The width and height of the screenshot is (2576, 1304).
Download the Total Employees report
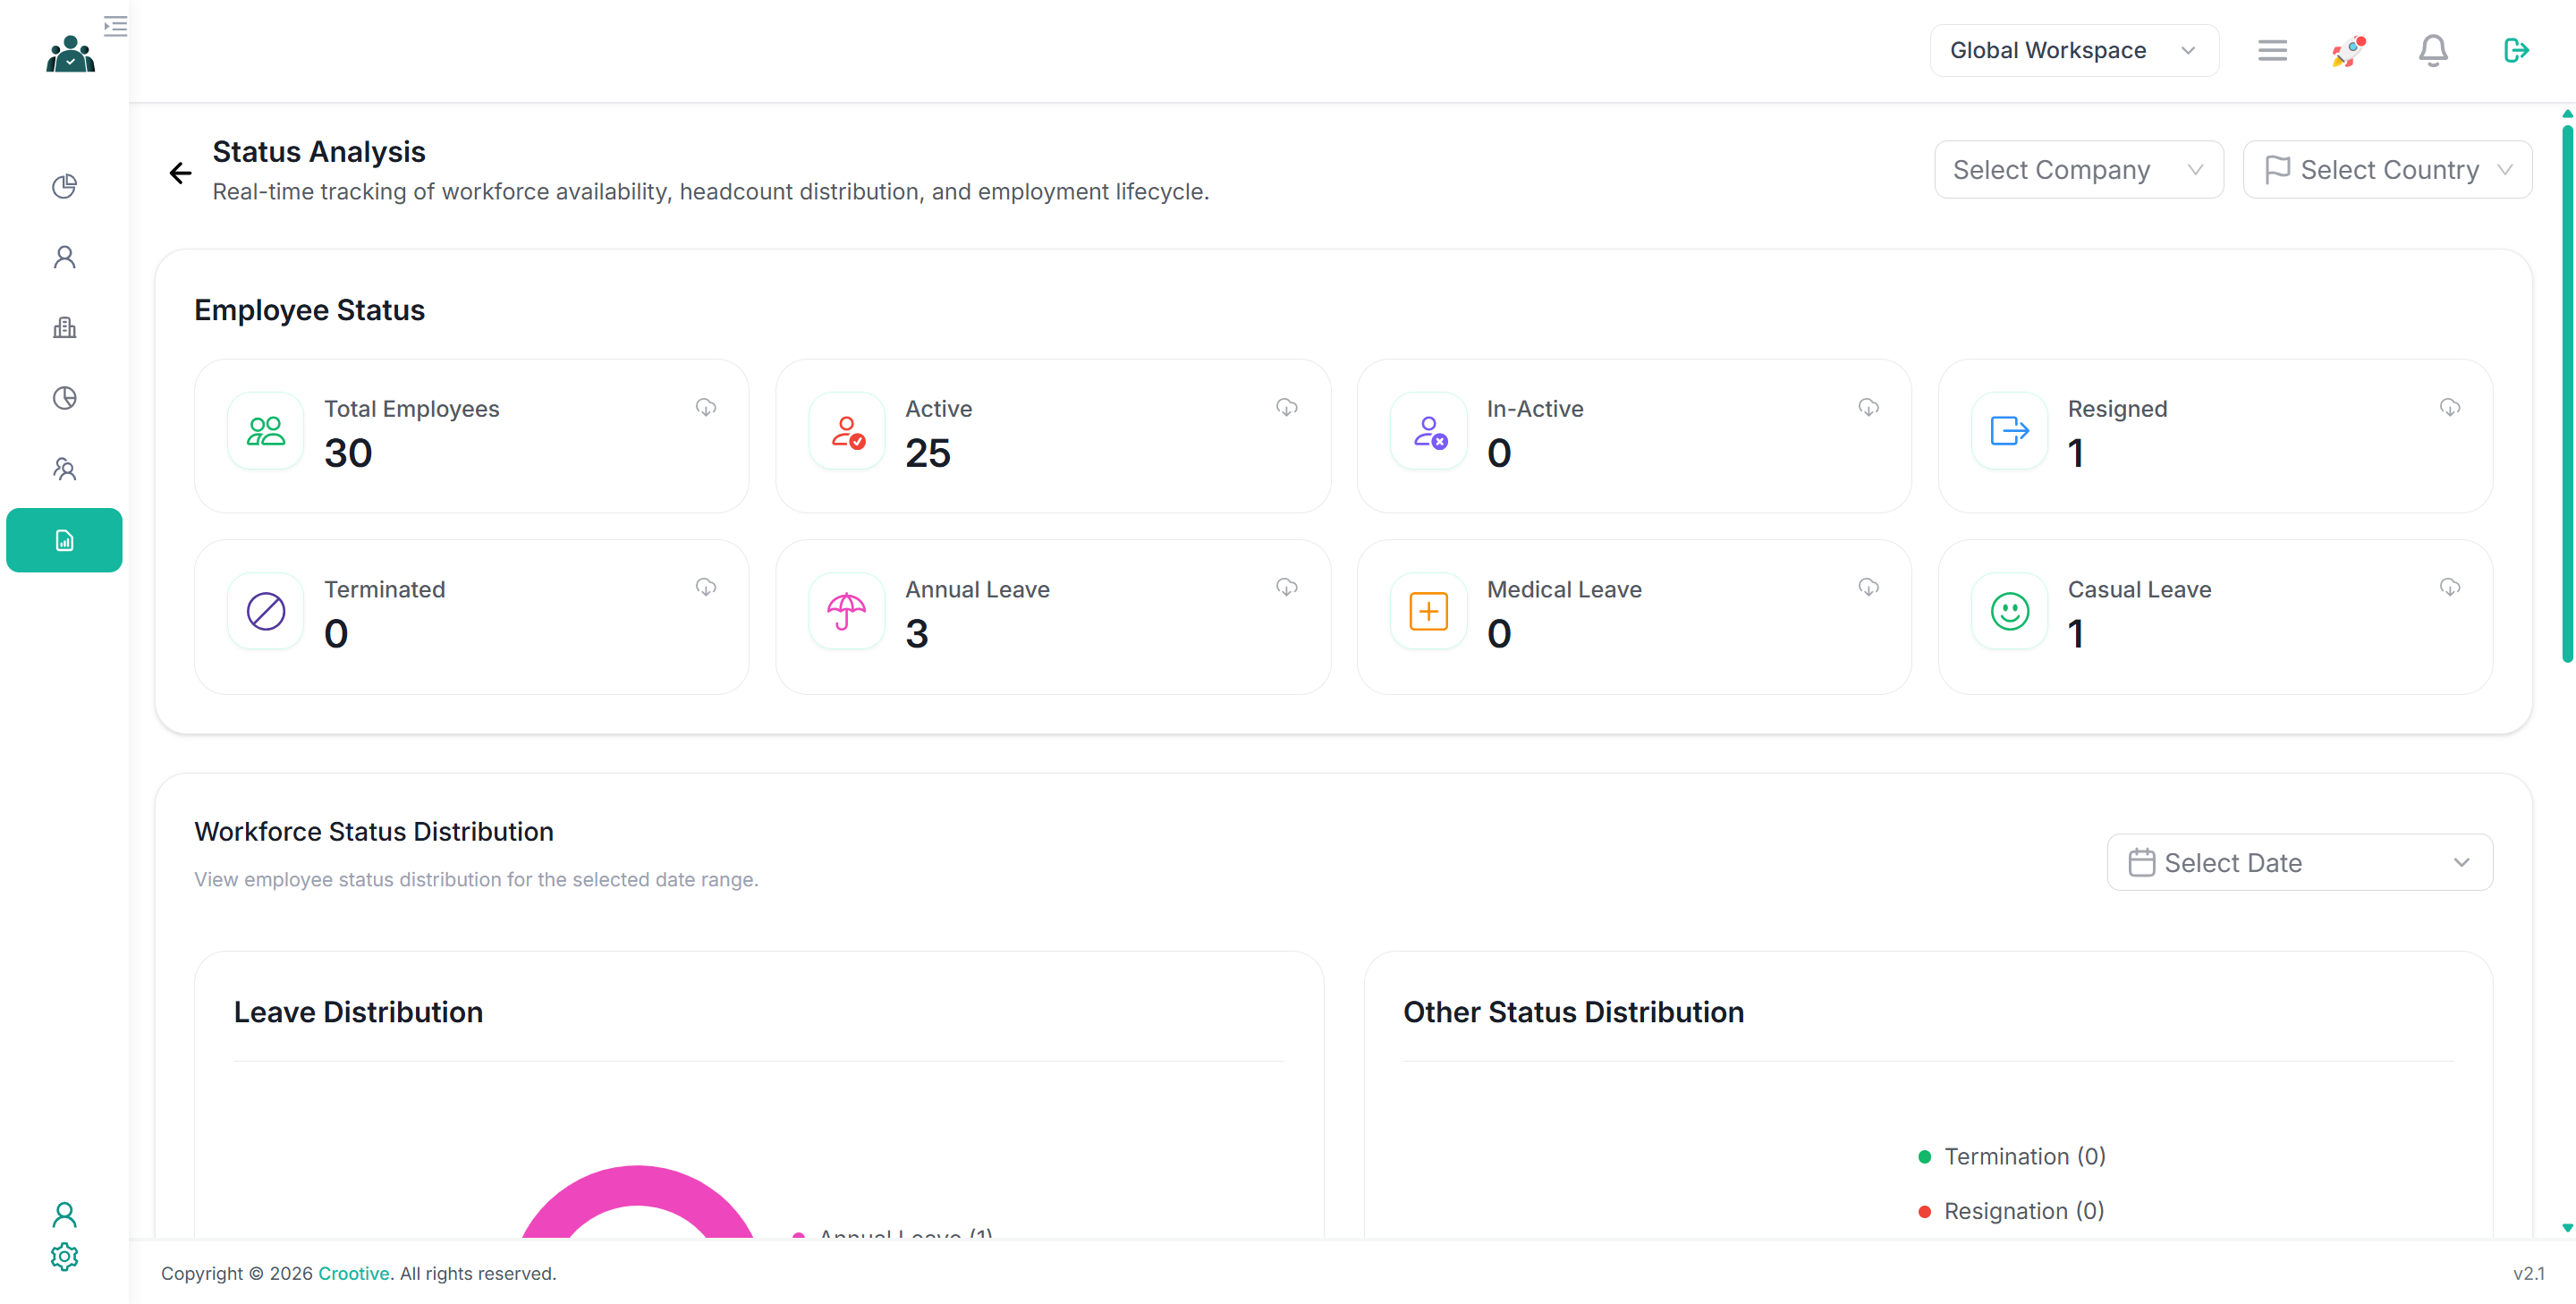(706, 407)
